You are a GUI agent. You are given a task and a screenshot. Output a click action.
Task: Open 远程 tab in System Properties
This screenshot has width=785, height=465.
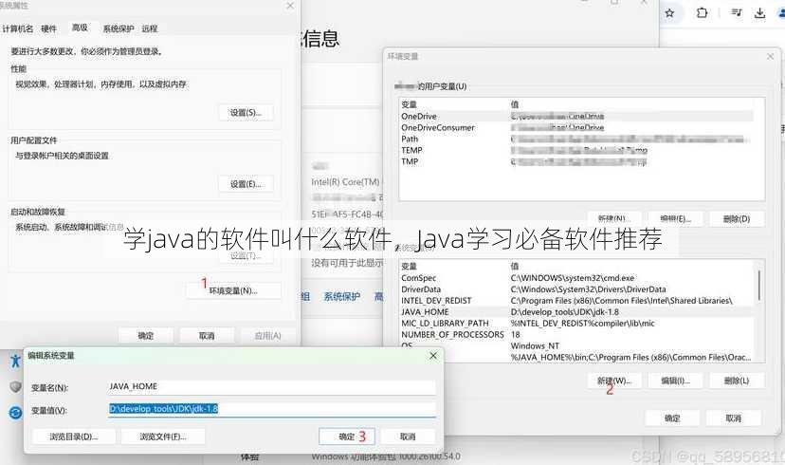(x=149, y=28)
